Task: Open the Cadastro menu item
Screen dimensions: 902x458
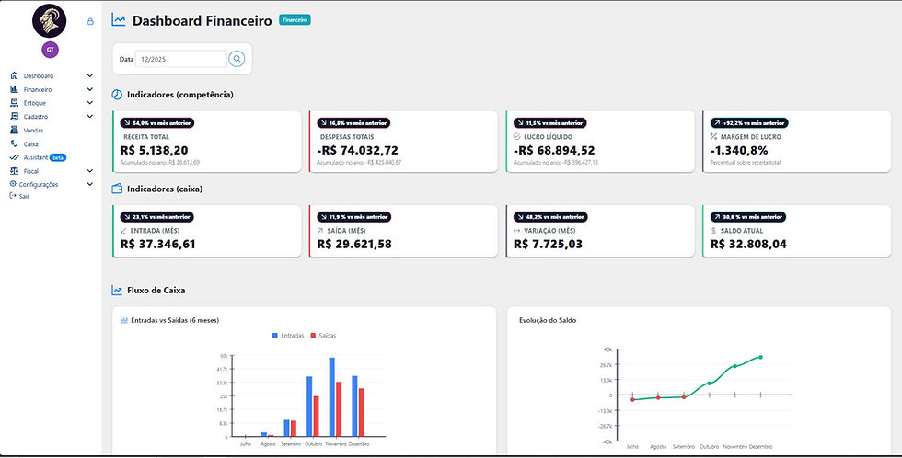Action: 36,117
